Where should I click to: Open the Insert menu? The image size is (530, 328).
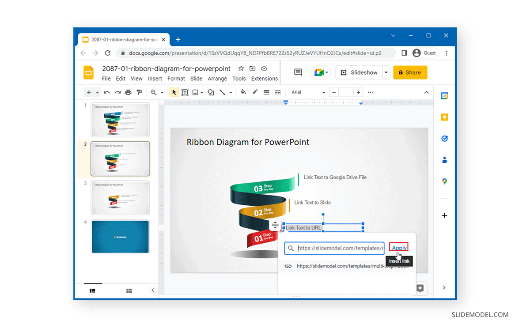155,78
